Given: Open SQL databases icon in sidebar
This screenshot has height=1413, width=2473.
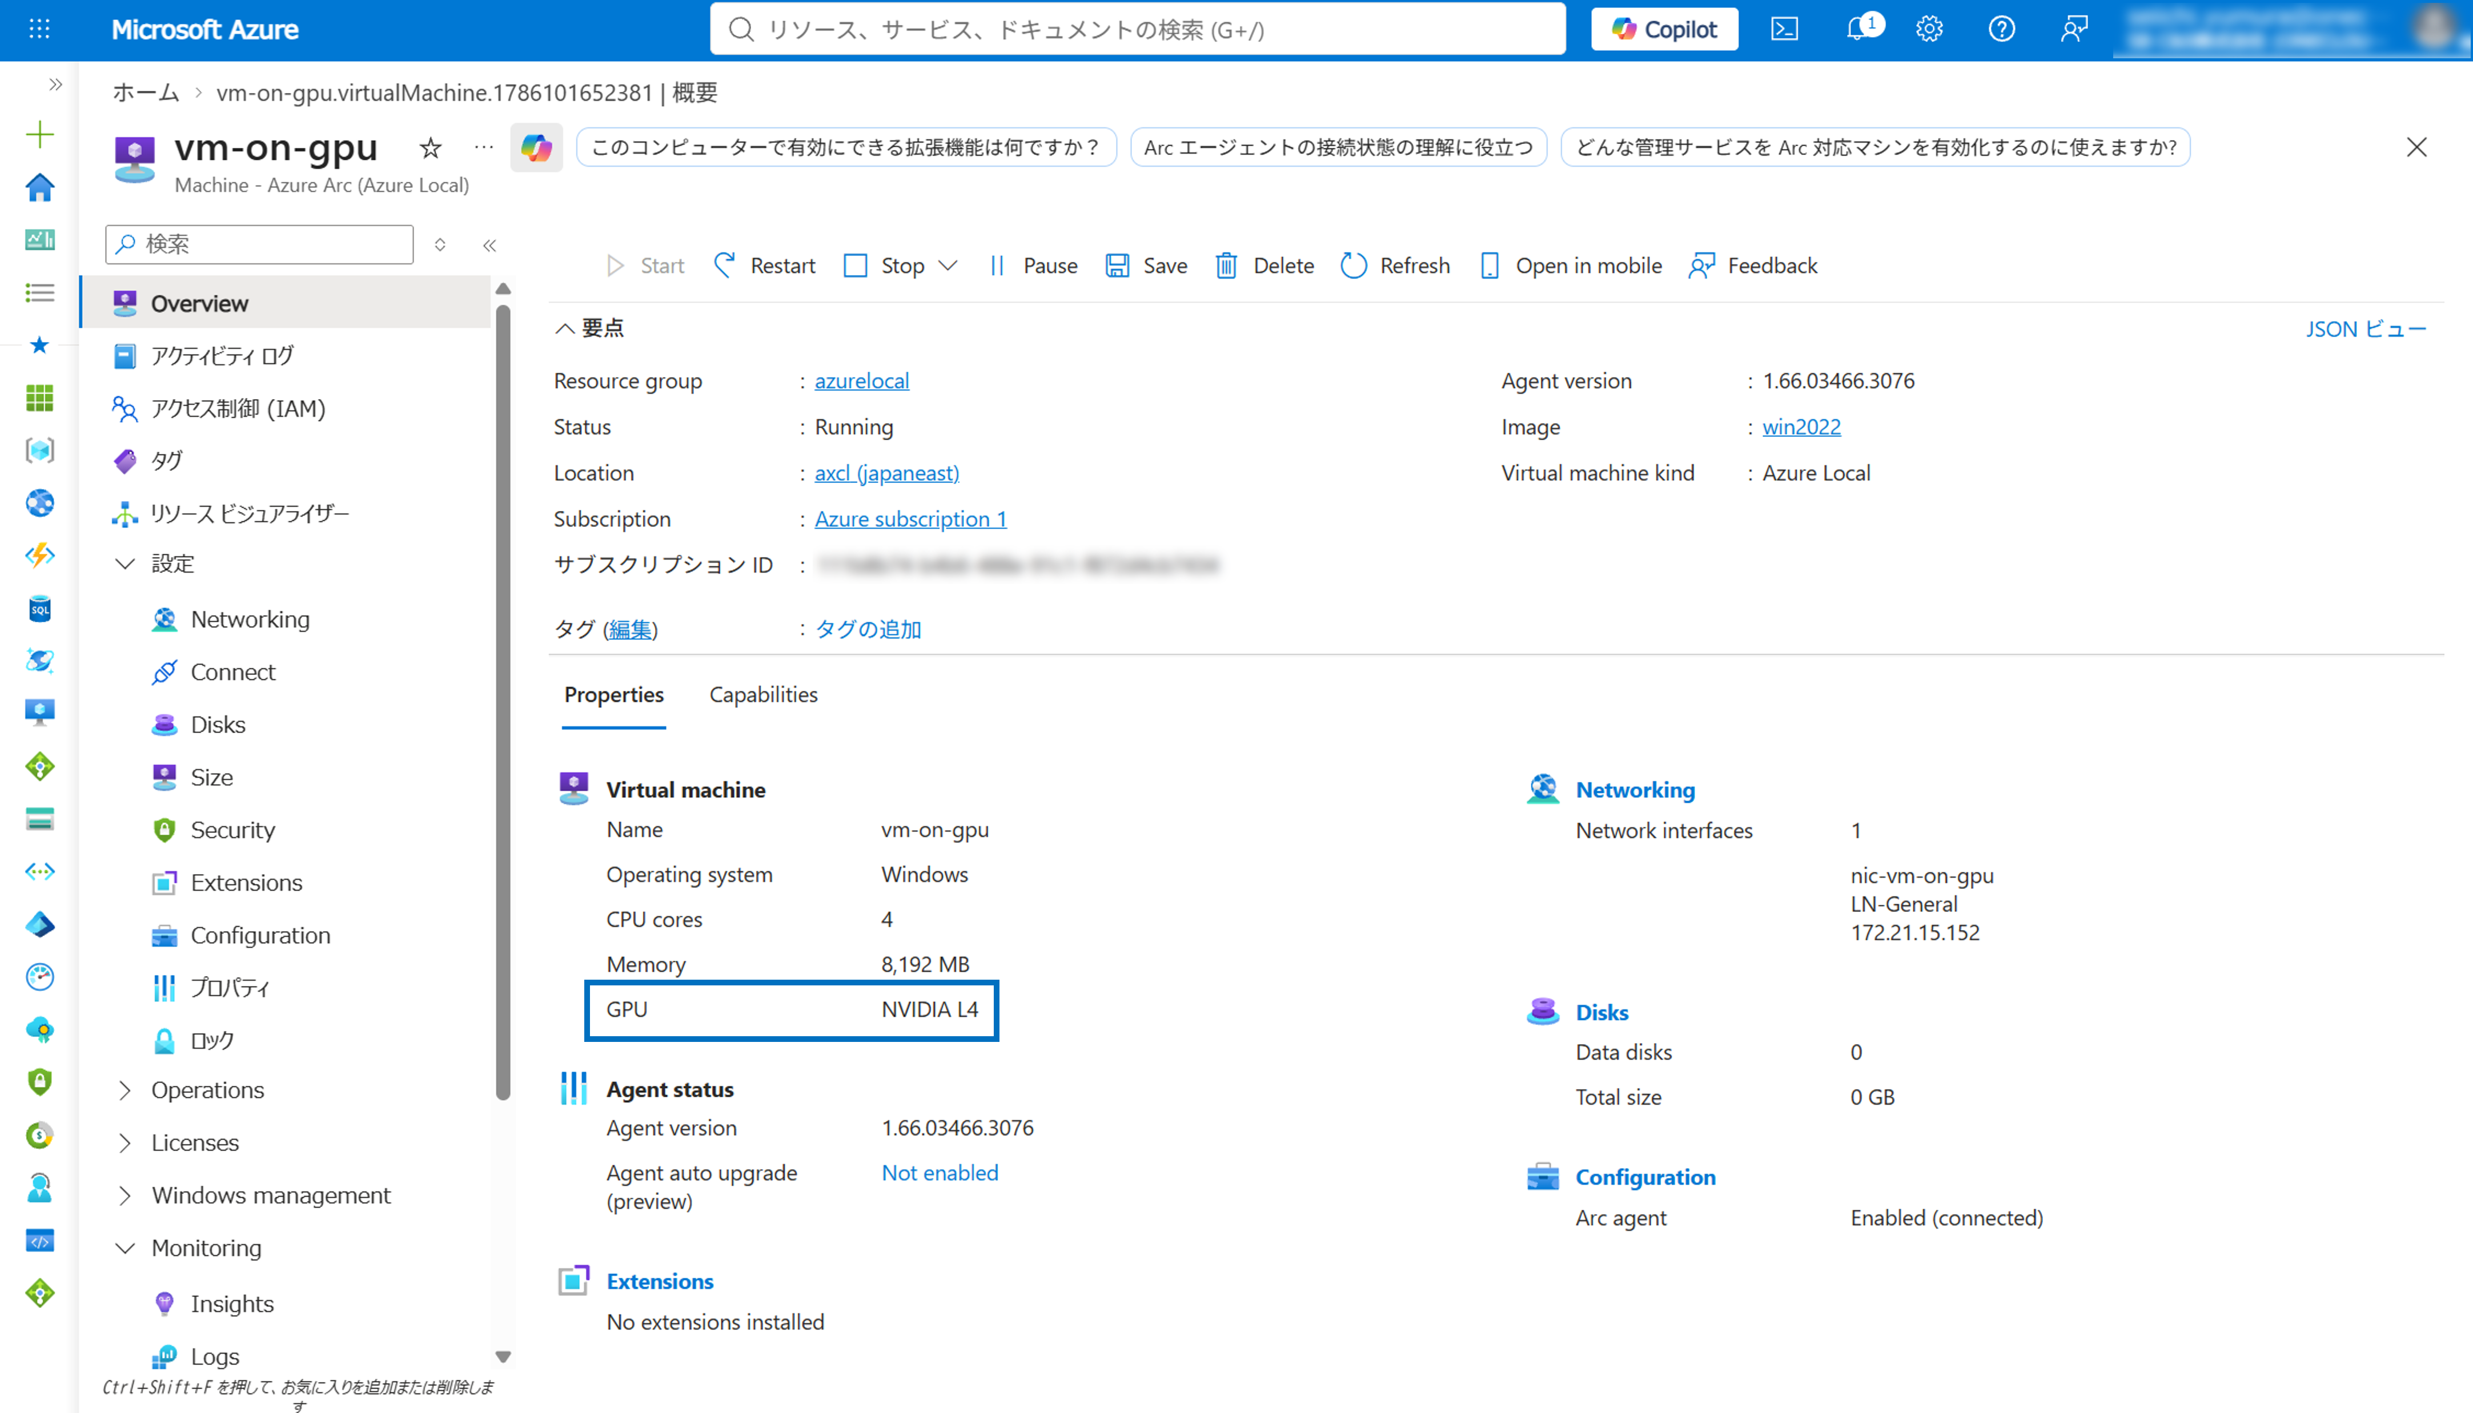Looking at the screenshot, I should point(40,609).
